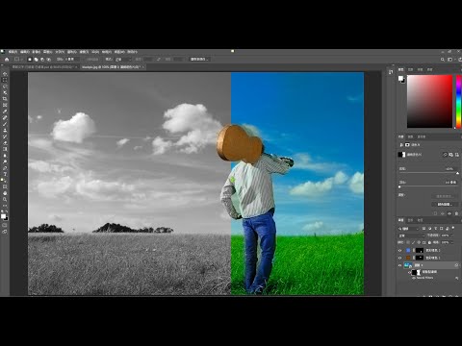This screenshot has height=346, width=462.
Task: Select the Rectangular Marquee tool in toolbox
Action: [5, 80]
